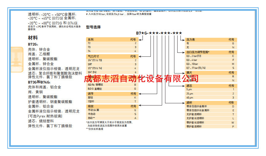Viewport: 266px width, 156px height.
Task: Select the '排放' table header
Action: [112, 106]
